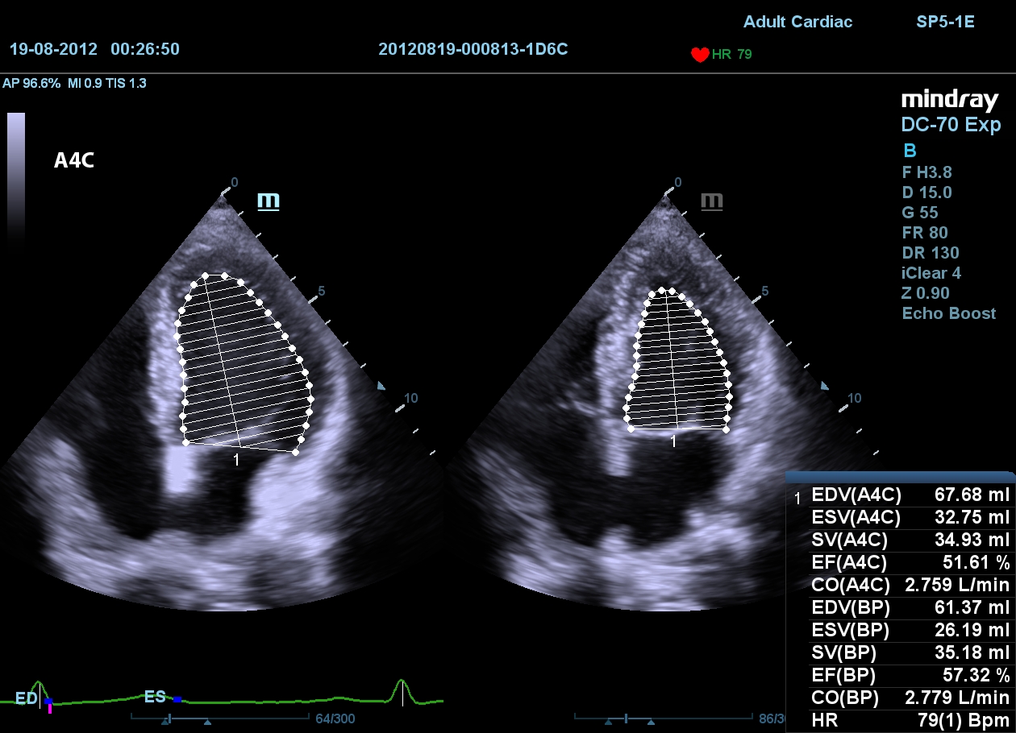Image resolution: width=1016 pixels, height=733 pixels.
Task: Click the SP5-1E probe label
Action: tap(945, 22)
